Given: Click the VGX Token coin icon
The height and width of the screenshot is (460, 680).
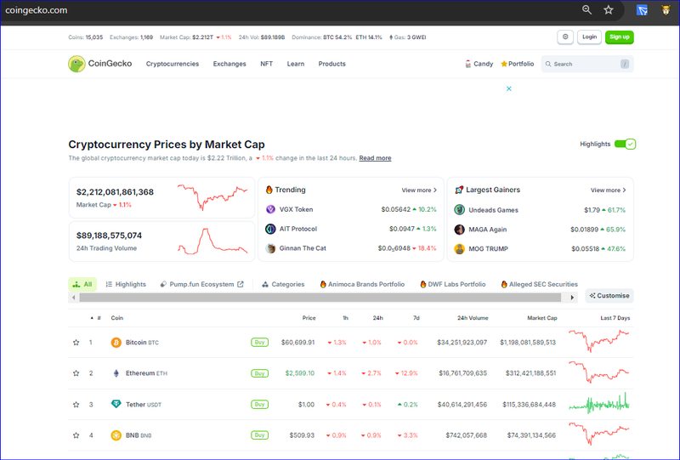Looking at the screenshot, I should coord(270,209).
